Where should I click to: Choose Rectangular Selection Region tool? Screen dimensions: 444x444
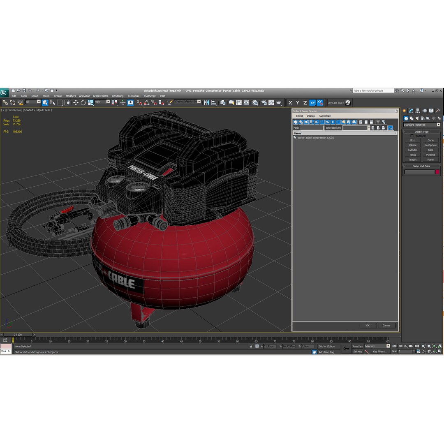tap(60, 102)
